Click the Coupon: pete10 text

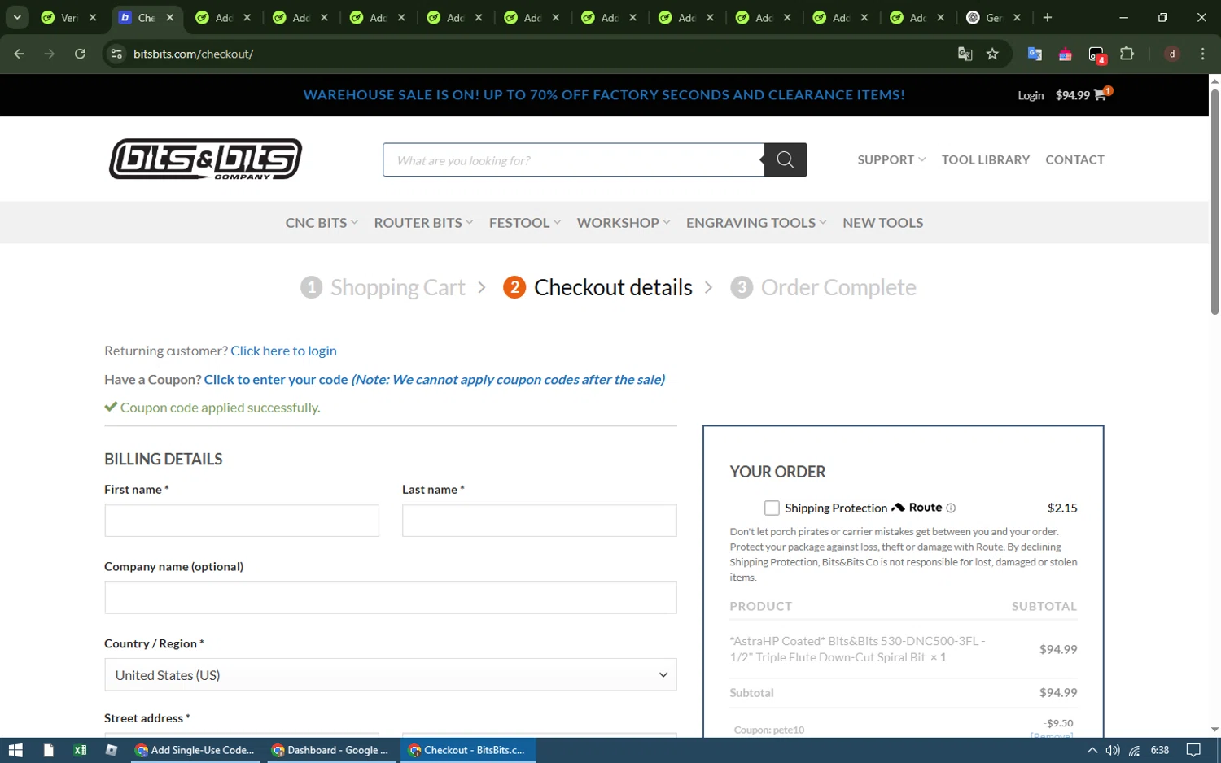point(769,730)
